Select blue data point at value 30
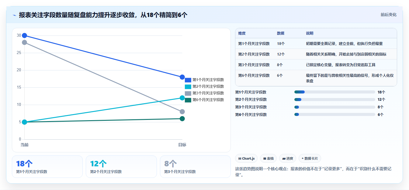Image resolution: width=409 pixels, height=190 pixels. point(24,36)
